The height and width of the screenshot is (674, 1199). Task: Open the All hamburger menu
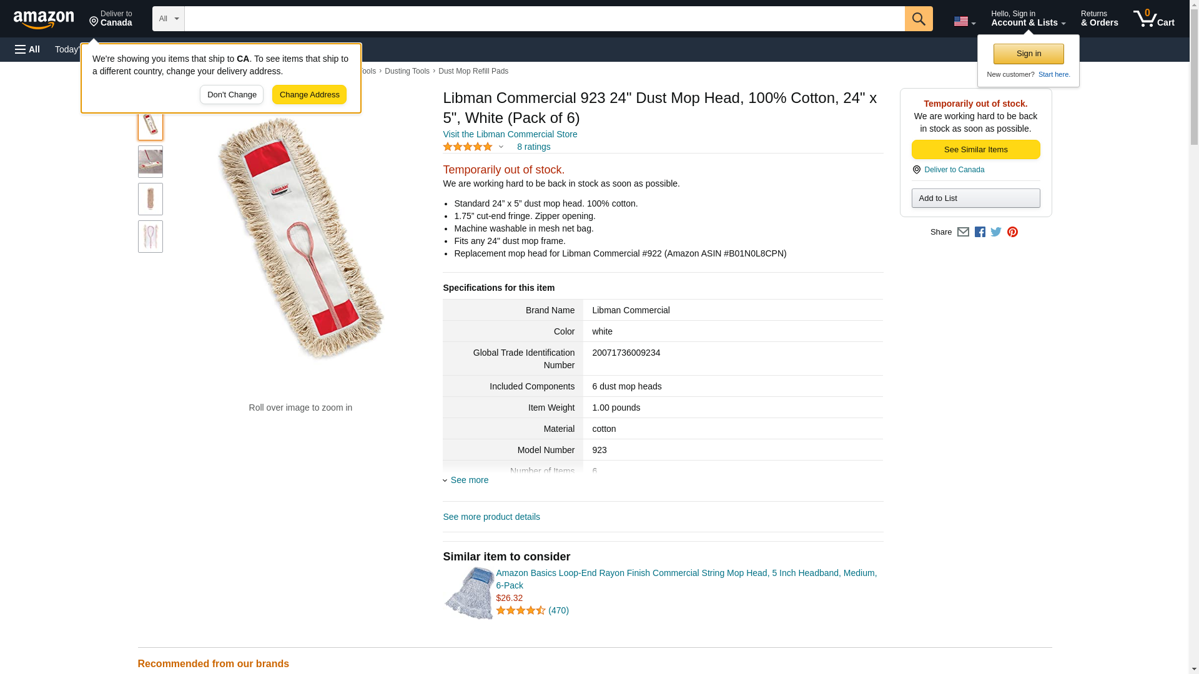point(27,49)
